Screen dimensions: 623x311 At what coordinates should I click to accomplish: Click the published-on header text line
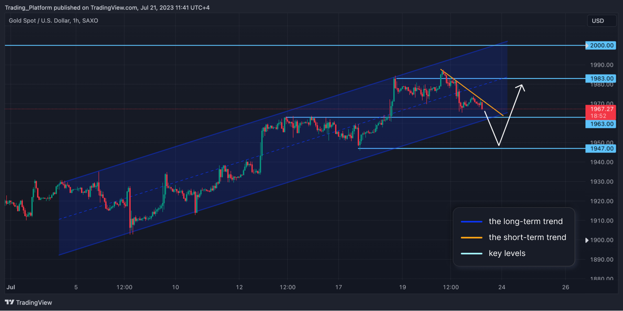107,8
